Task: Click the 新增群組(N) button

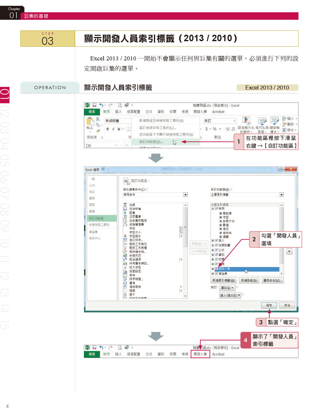Action: [x=249, y=280]
